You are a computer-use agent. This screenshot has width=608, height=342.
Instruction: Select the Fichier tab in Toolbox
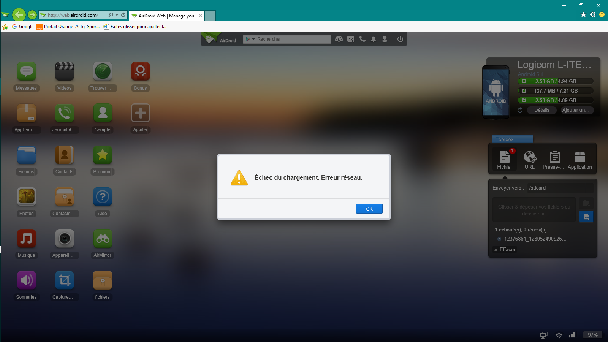coord(504,160)
